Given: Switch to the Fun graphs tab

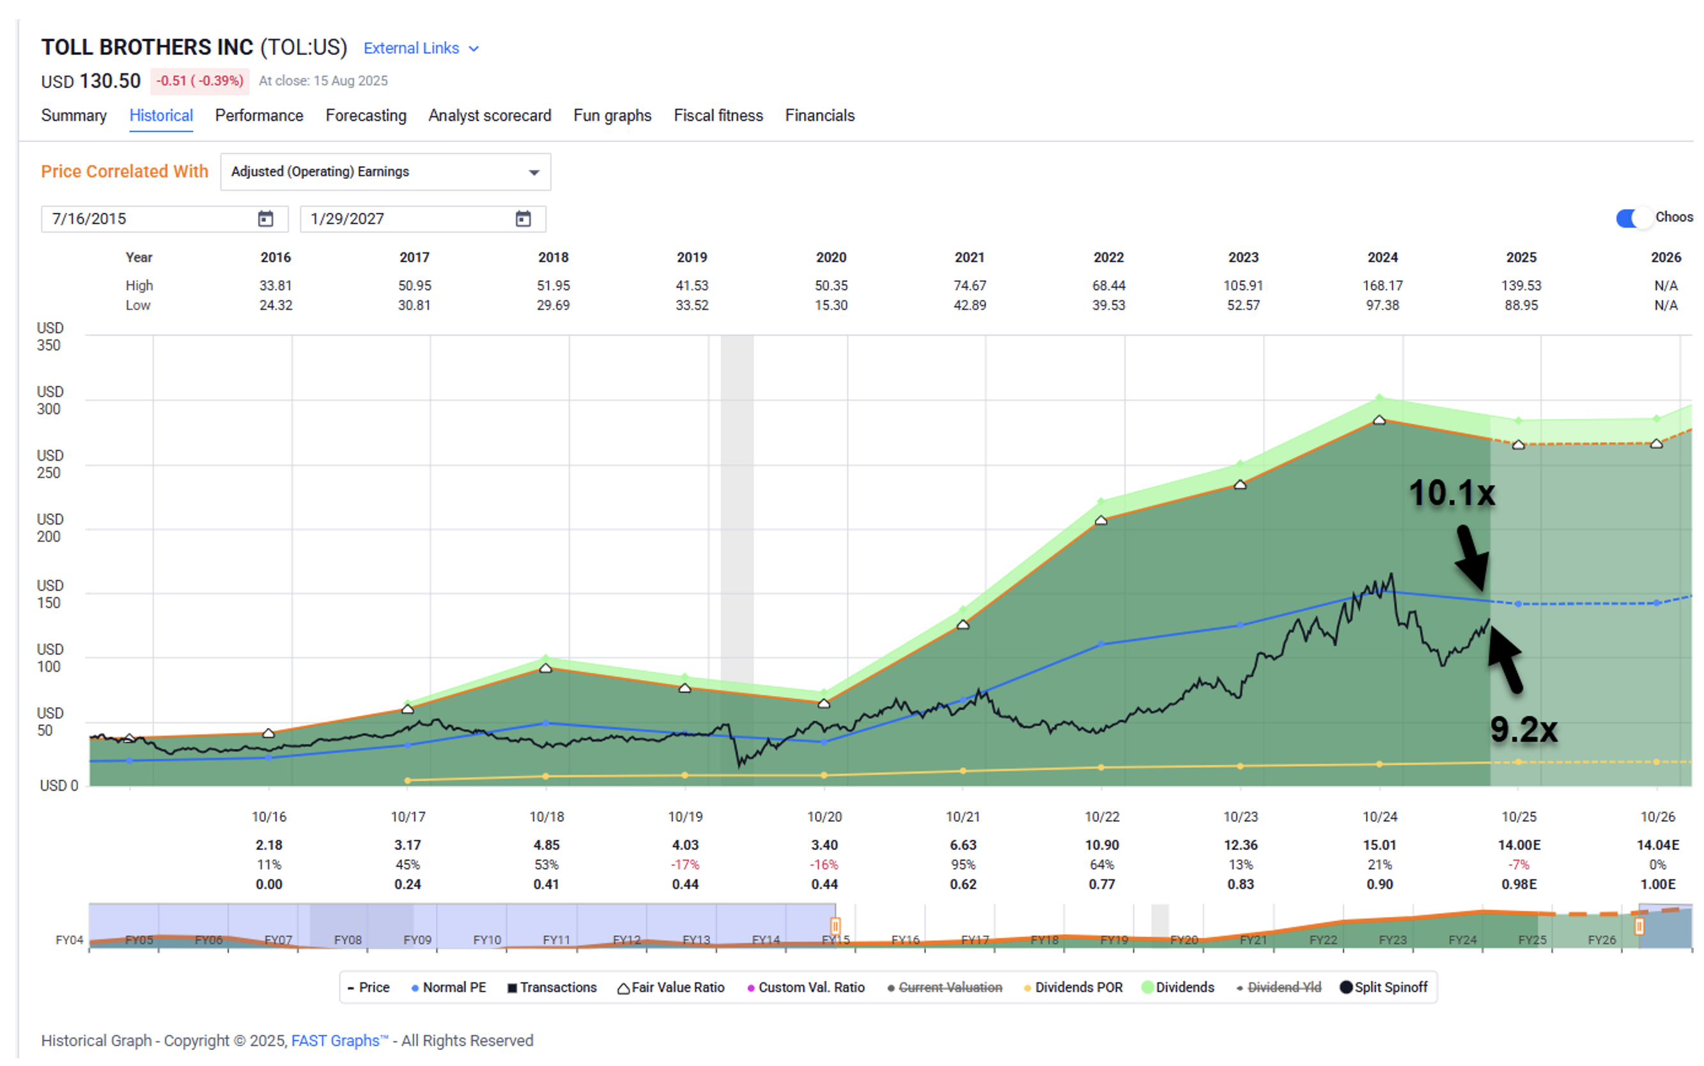Looking at the screenshot, I should point(612,115).
